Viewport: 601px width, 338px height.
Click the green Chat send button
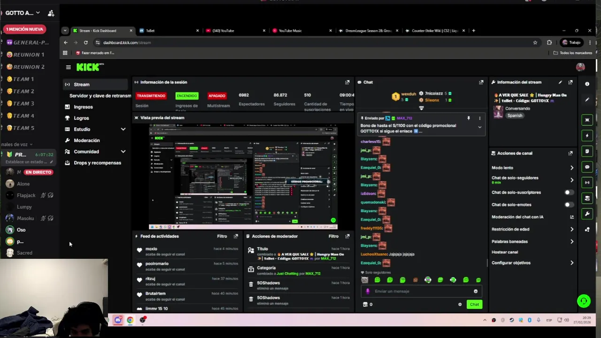click(474, 305)
